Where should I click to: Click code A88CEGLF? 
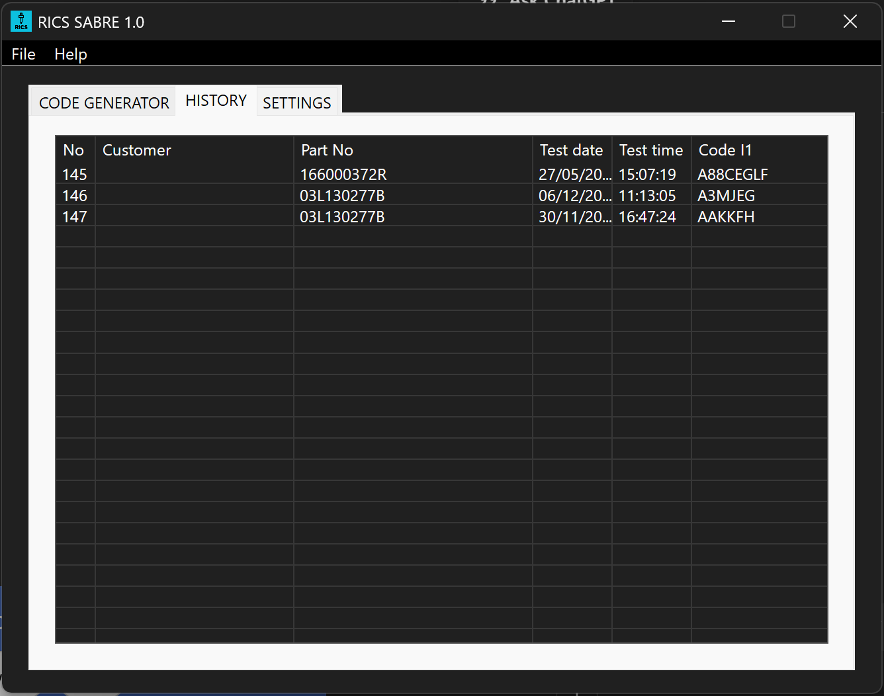732,175
